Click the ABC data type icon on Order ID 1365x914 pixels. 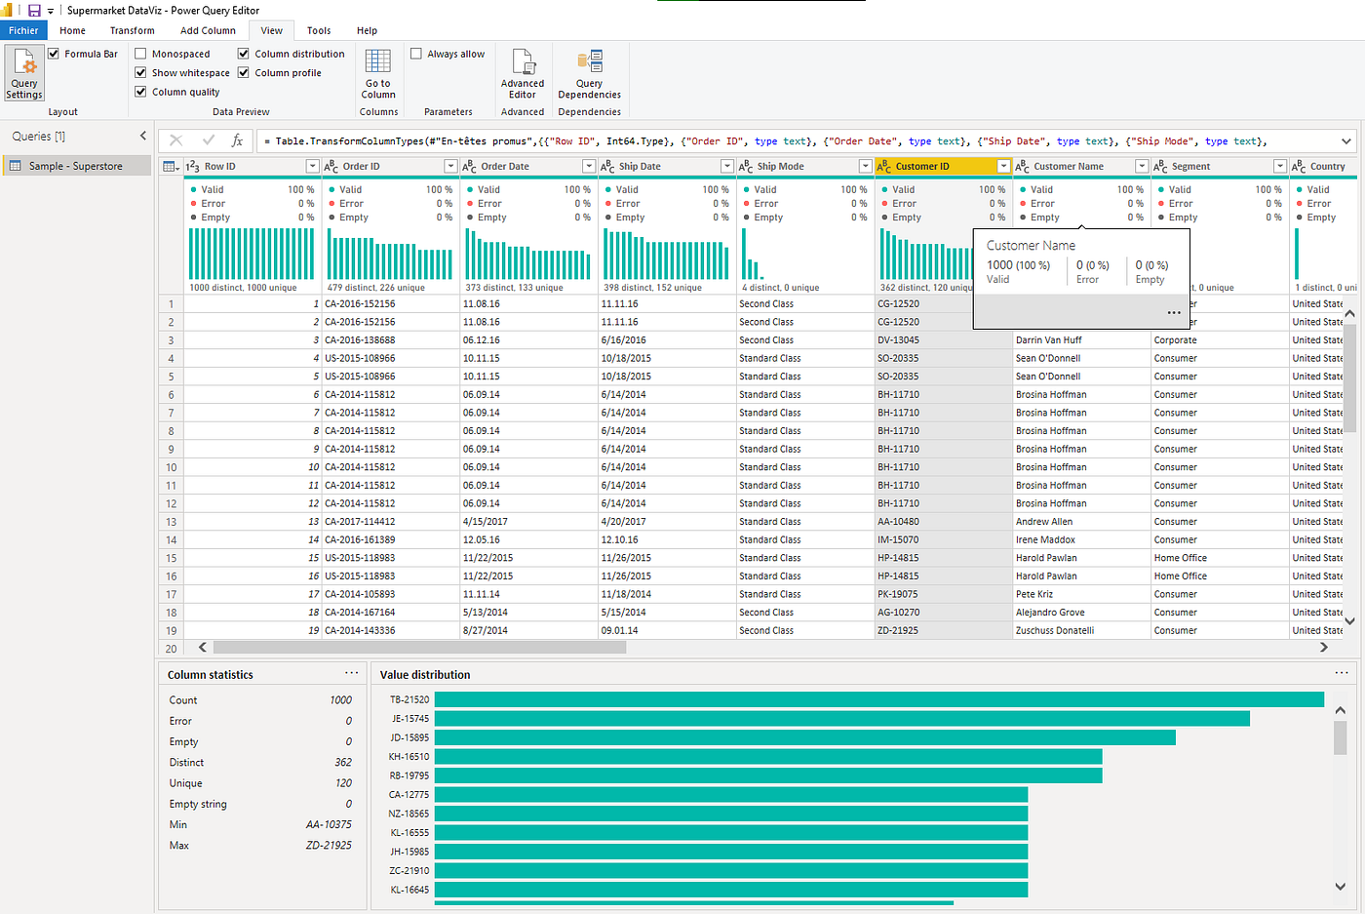329,166
